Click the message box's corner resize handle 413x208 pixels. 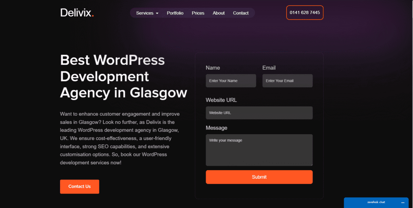pos(311,164)
